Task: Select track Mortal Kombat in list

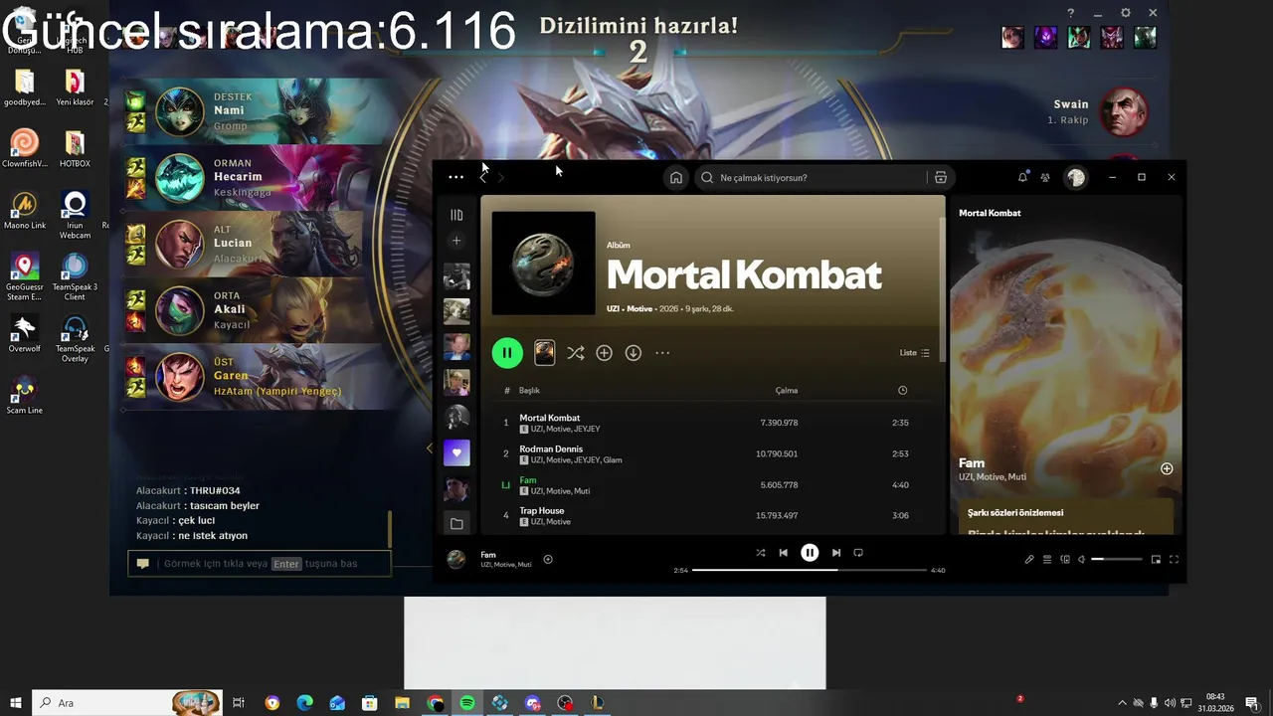Action: (x=714, y=423)
